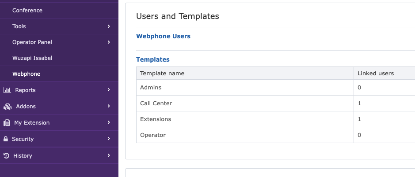Click linked users count for Call Center
The width and height of the screenshot is (415, 177).
point(359,103)
